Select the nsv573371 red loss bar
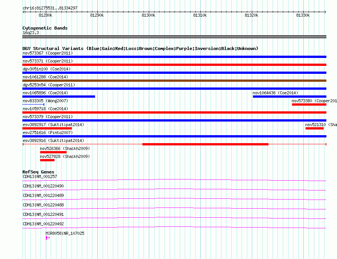 [174, 65]
